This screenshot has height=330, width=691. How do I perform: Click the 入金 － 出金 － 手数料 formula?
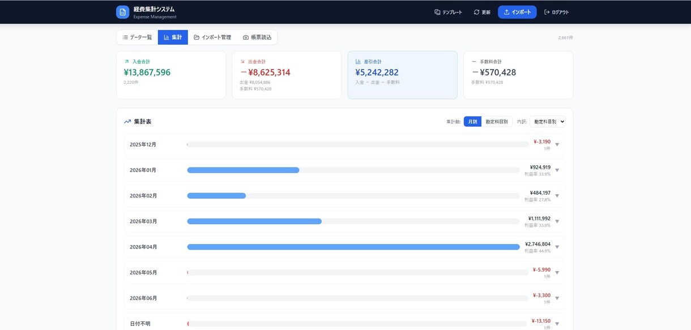tap(377, 82)
